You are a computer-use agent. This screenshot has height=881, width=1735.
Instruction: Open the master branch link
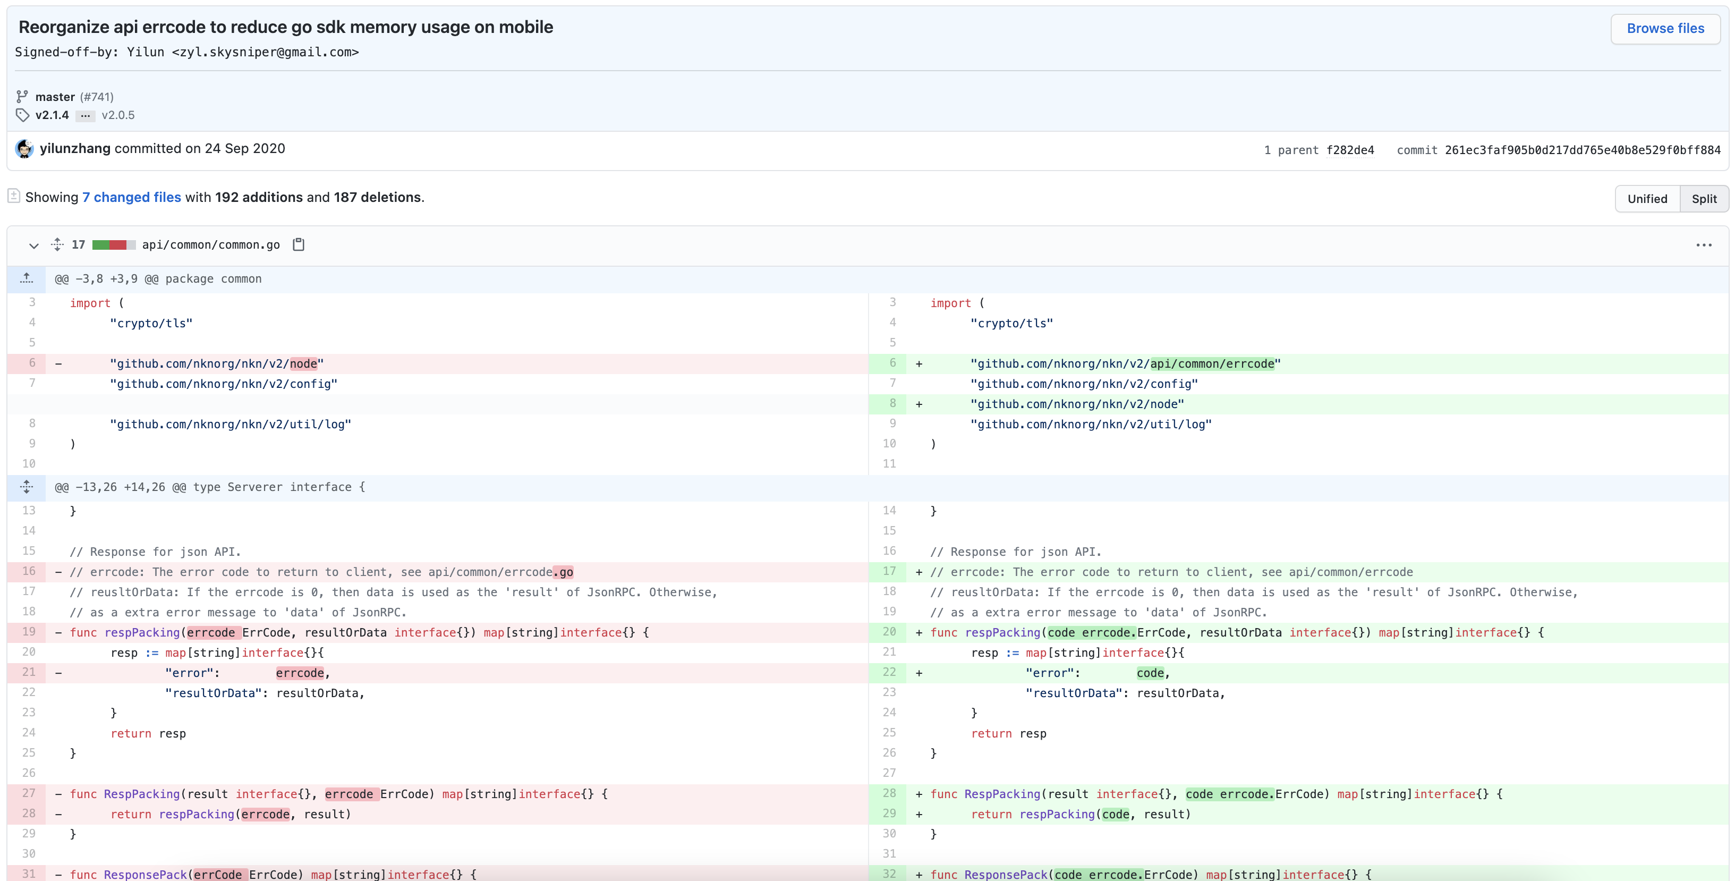click(x=55, y=97)
